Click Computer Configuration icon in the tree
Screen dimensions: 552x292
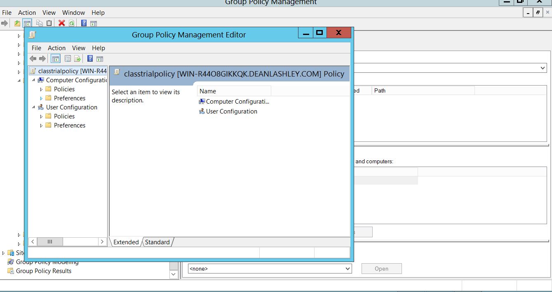[41, 80]
